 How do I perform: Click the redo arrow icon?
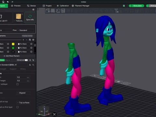[x=12, y=2]
